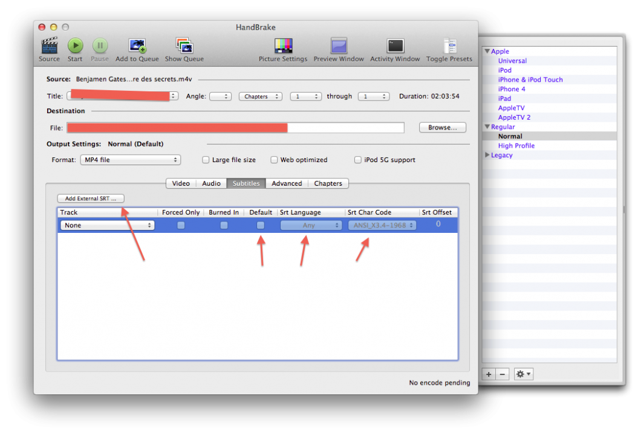Open the Srt Char Code dropdown
Image resolution: width=635 pixels, height=441 pixels.
382,225
